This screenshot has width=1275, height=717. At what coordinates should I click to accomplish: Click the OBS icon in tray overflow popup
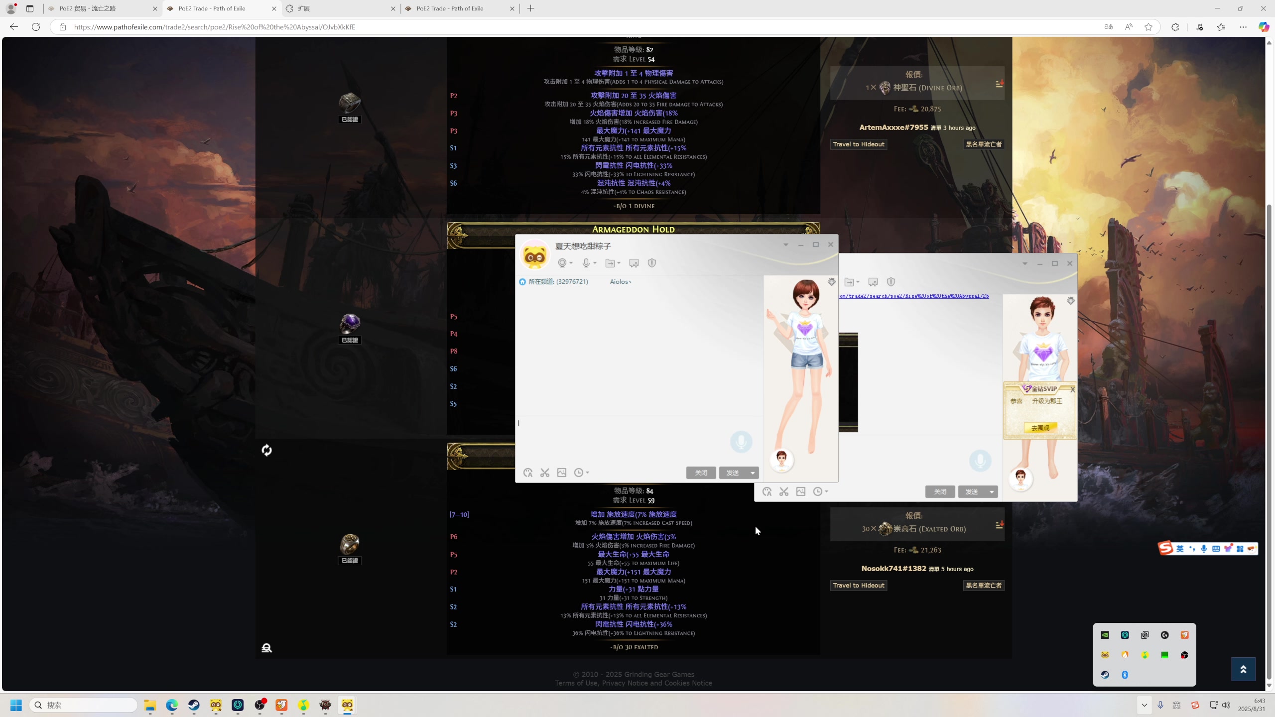pos(1184,655)
